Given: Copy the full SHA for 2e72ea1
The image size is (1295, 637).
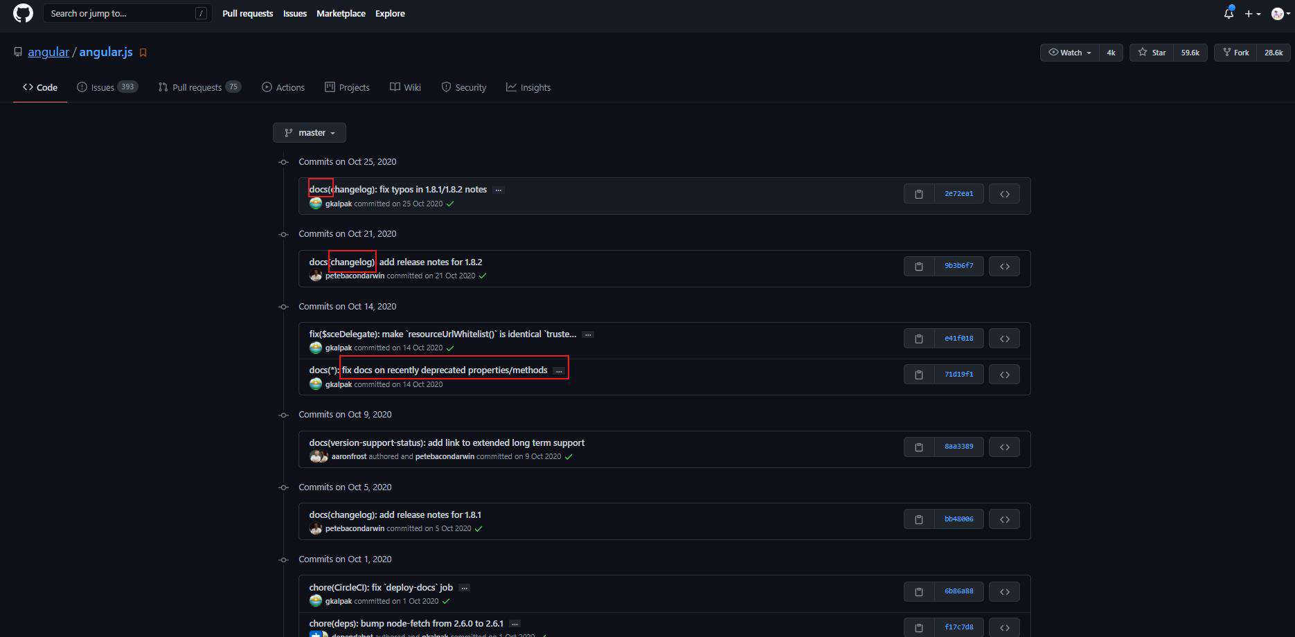Looking at the screenshot, I should coord(919,194).
